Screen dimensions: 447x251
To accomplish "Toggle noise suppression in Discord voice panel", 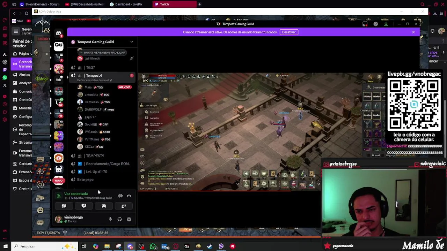I will (x=120, y=196).
